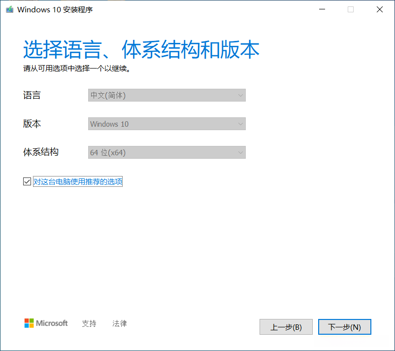This screenshot has height=351, width=395.
Task: Click the 版本 field label
Action: (x=32, y=124)
